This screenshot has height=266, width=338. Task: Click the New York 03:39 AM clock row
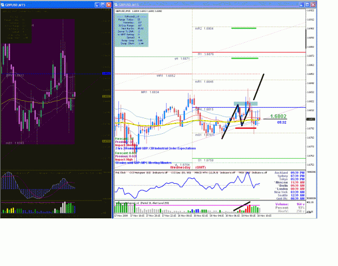click(x=289, y=192)
